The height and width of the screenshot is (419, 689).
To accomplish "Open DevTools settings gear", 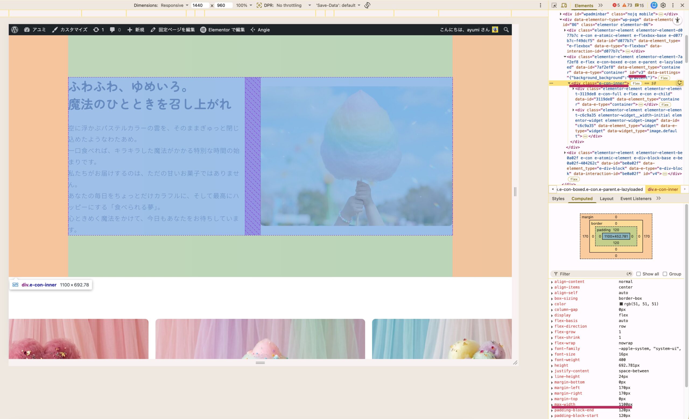I will click(663, 5).
